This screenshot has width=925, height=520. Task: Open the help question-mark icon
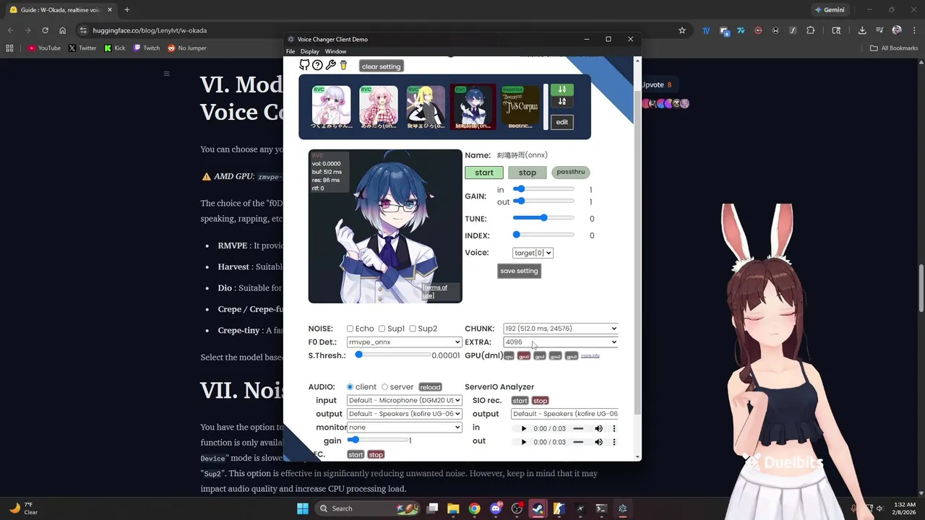point(317,65)
